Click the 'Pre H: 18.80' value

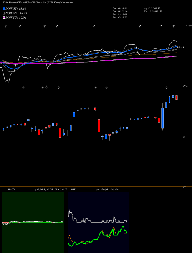pos(120,11)
